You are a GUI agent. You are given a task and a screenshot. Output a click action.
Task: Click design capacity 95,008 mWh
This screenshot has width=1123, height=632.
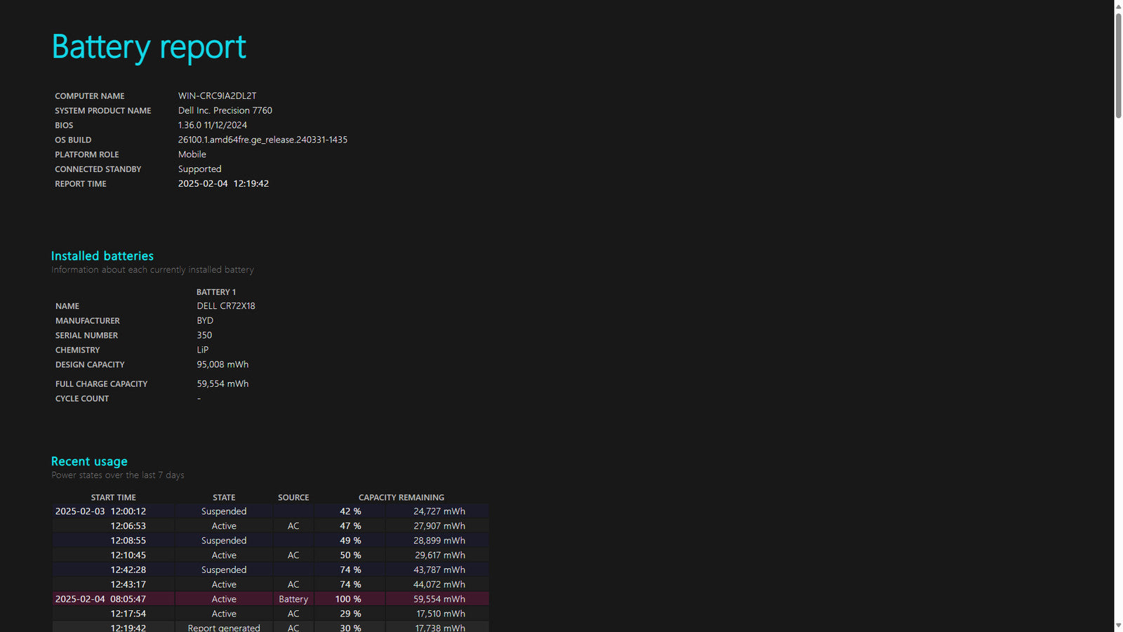click(x=222, y=364)
